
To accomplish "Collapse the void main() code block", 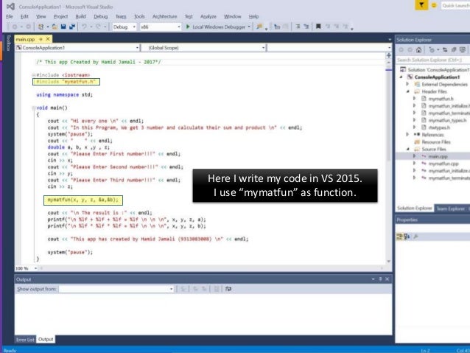I will tap(34, 108).
